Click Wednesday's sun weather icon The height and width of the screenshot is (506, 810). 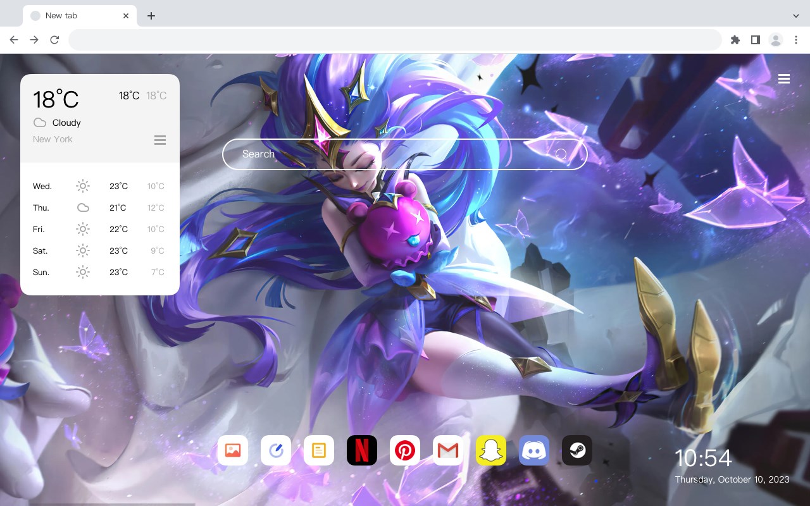click(x=83, y=186)
